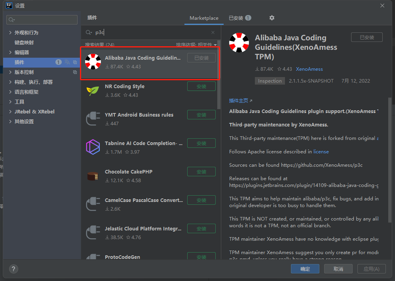Click the Chocolate CakePHP cake icon
The width and height of the screenshot is (395, 281).
(93, 176)
